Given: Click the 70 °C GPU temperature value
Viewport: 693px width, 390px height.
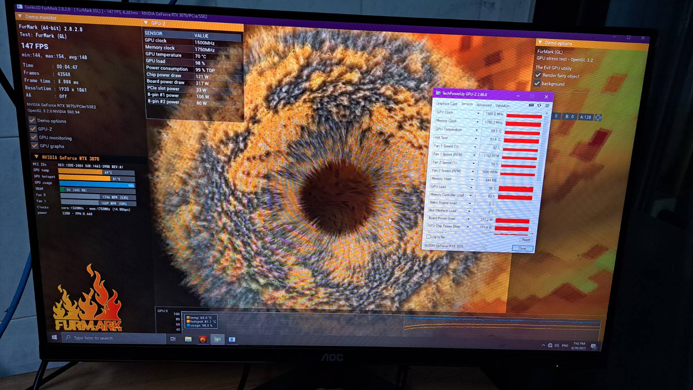Looking at the screenshot, I should coord(200,56).
